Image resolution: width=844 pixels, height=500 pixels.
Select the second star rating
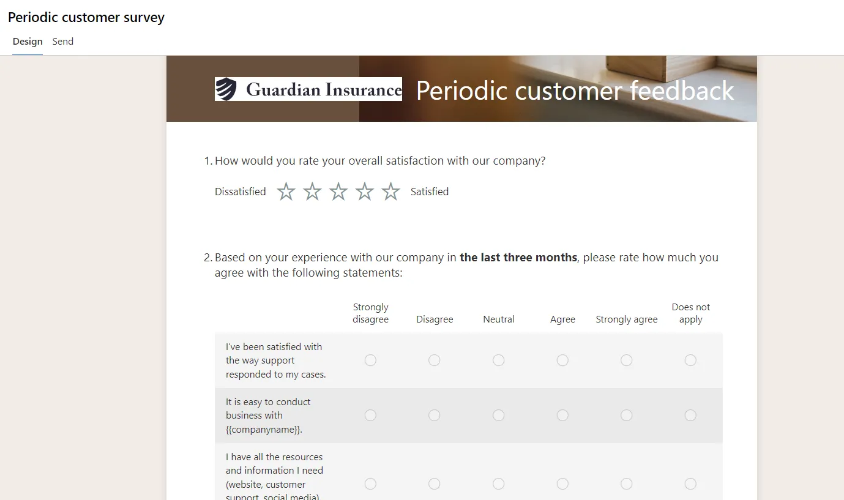[x=312, y=192]
